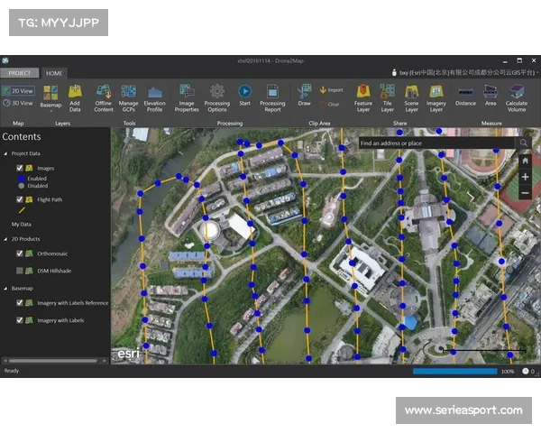Toggle the Flight Path layer checkbox
This screenshot has height=433, width=541.
pos(20,199)
